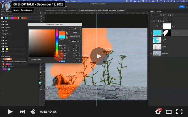Click the hue slider strip
The image size is (188, 117).
[x=57, y=43]
